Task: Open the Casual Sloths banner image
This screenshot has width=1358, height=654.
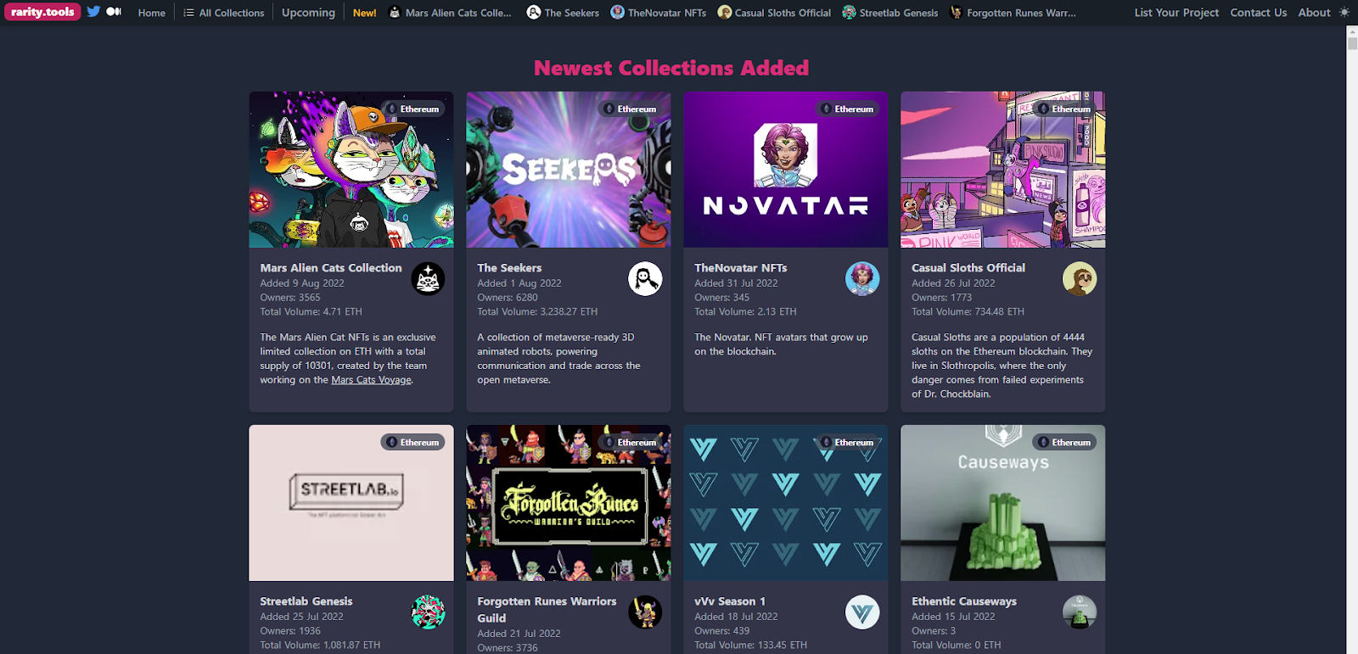Action: click(x=1003, y=170)
